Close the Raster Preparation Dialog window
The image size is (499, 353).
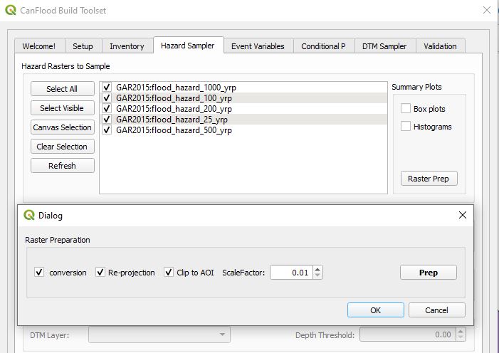[463, 215]
